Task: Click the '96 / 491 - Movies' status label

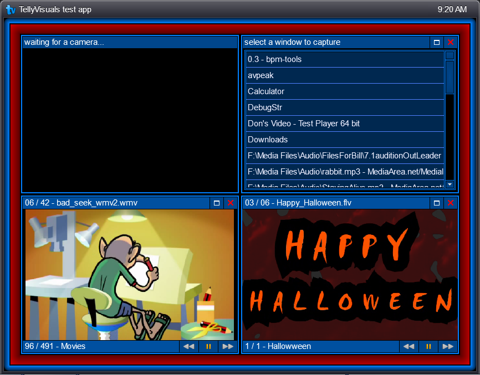Action: [55, 346]
